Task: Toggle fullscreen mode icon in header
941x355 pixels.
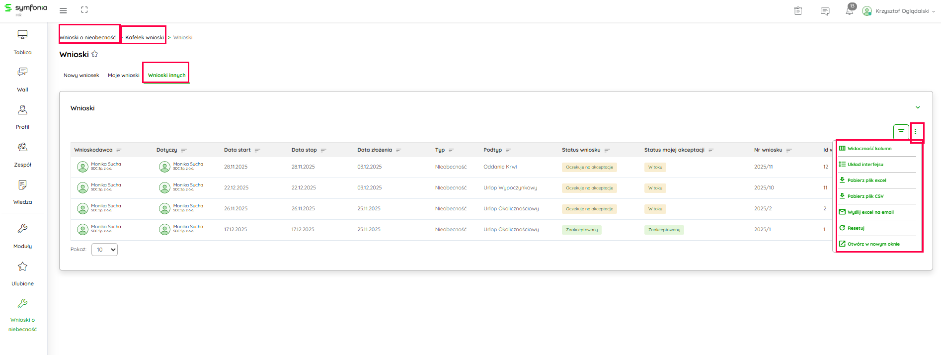Action: [x=84, y=10]
